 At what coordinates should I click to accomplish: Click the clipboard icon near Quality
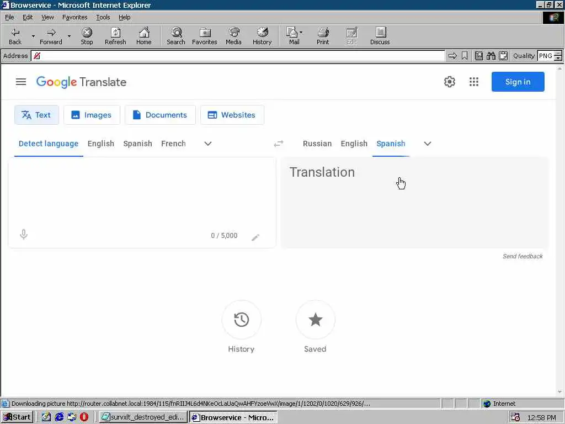(503, 56)
